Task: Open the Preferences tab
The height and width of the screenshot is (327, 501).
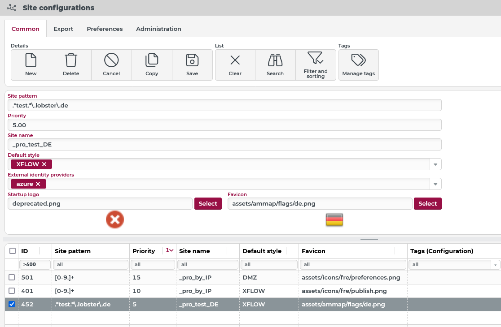Action: 105,29
